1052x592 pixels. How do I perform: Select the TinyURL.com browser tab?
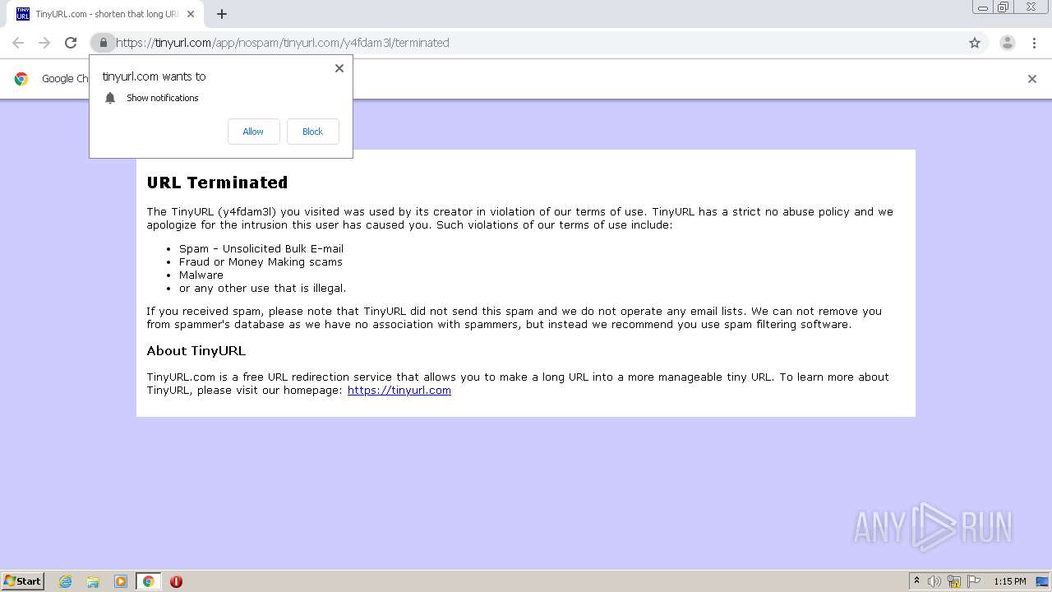107,14
